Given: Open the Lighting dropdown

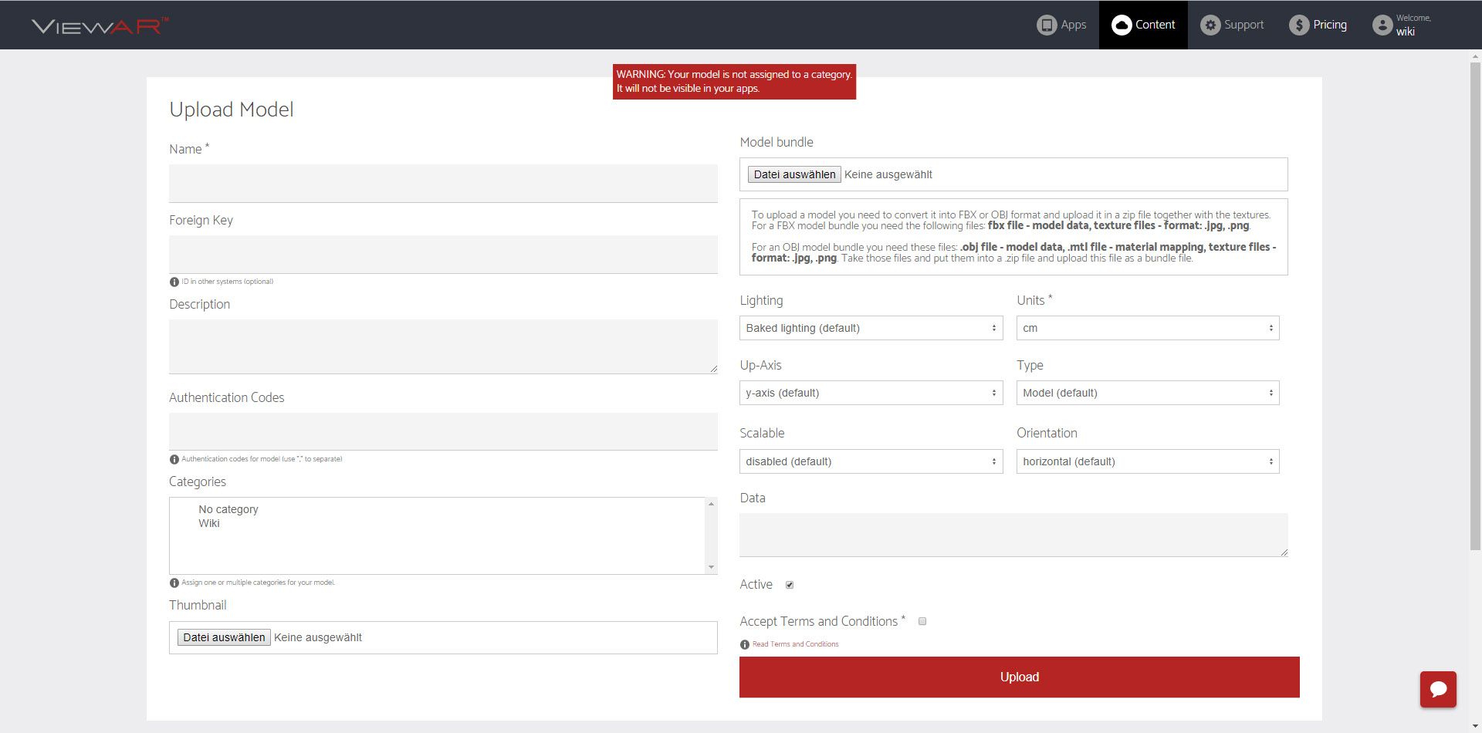Looking at the screenshot, I should (x=871, y=328).
